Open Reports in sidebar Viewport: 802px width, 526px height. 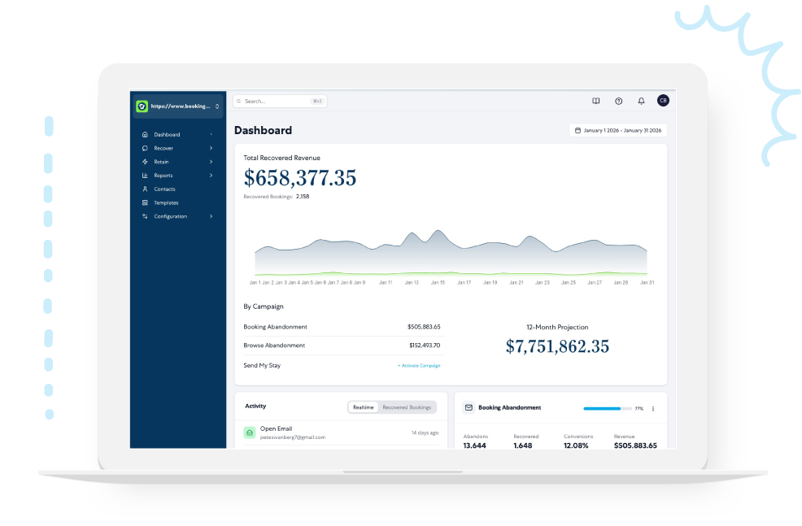tap(163, 176)
